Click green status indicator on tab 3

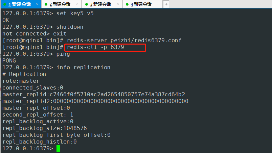coord(87,4)
